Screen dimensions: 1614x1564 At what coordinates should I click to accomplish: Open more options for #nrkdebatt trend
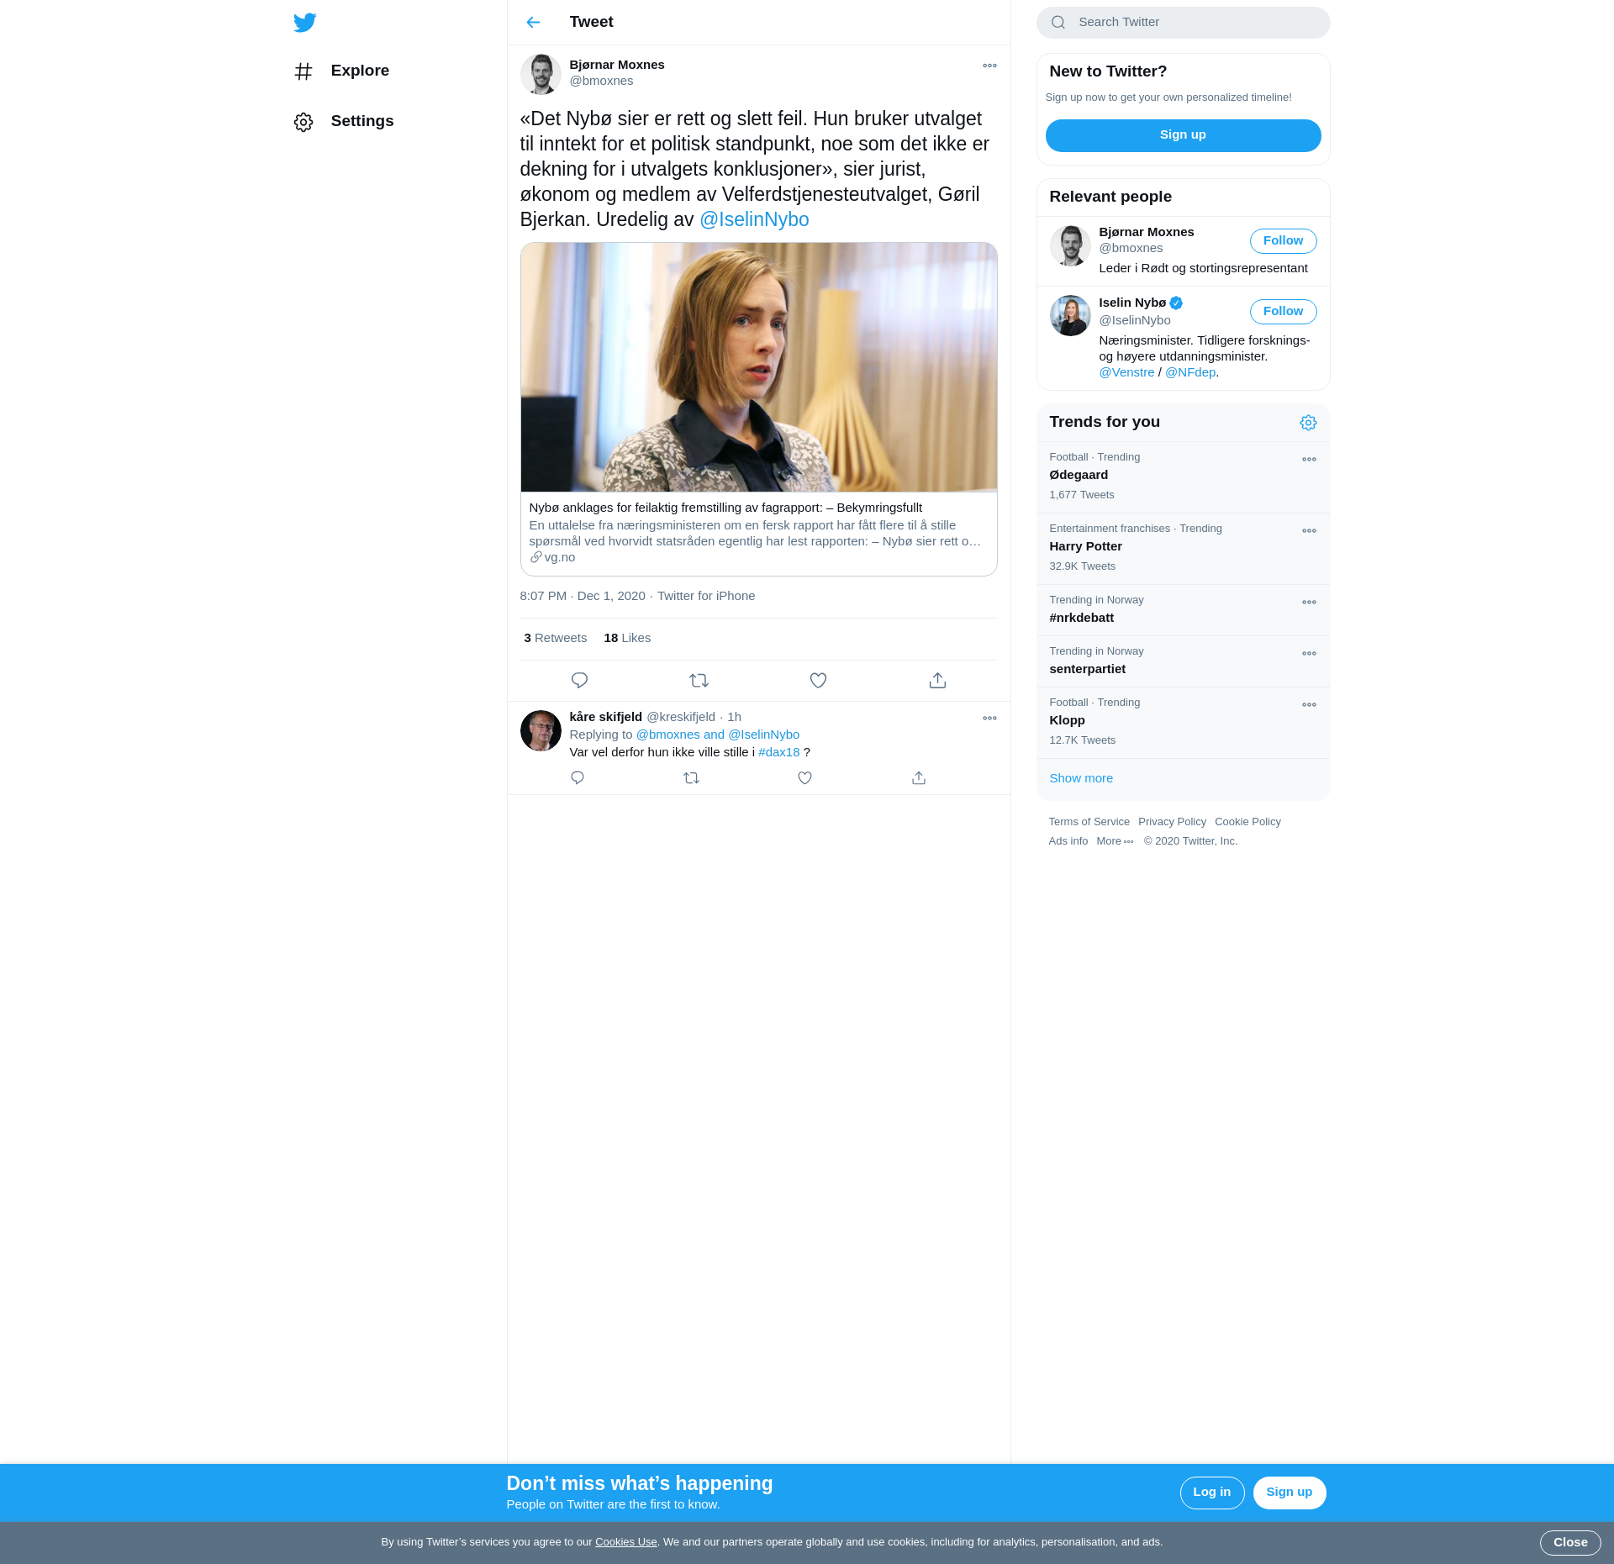pos(1309,603)
